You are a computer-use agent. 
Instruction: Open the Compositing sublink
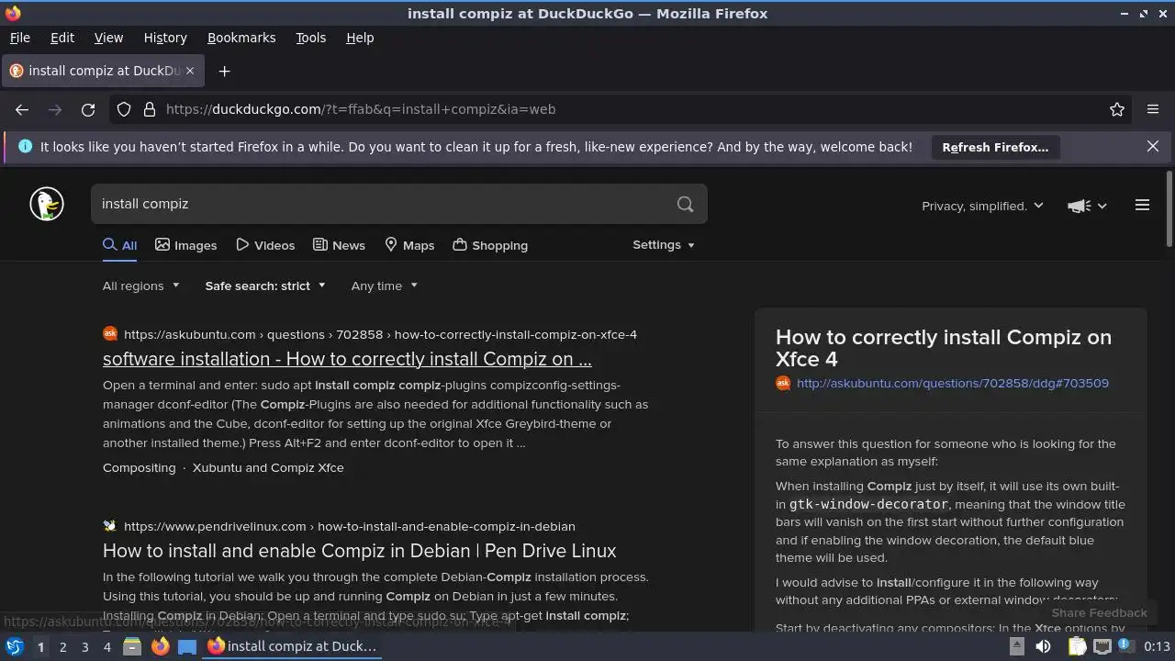click(x=139, y=467)
